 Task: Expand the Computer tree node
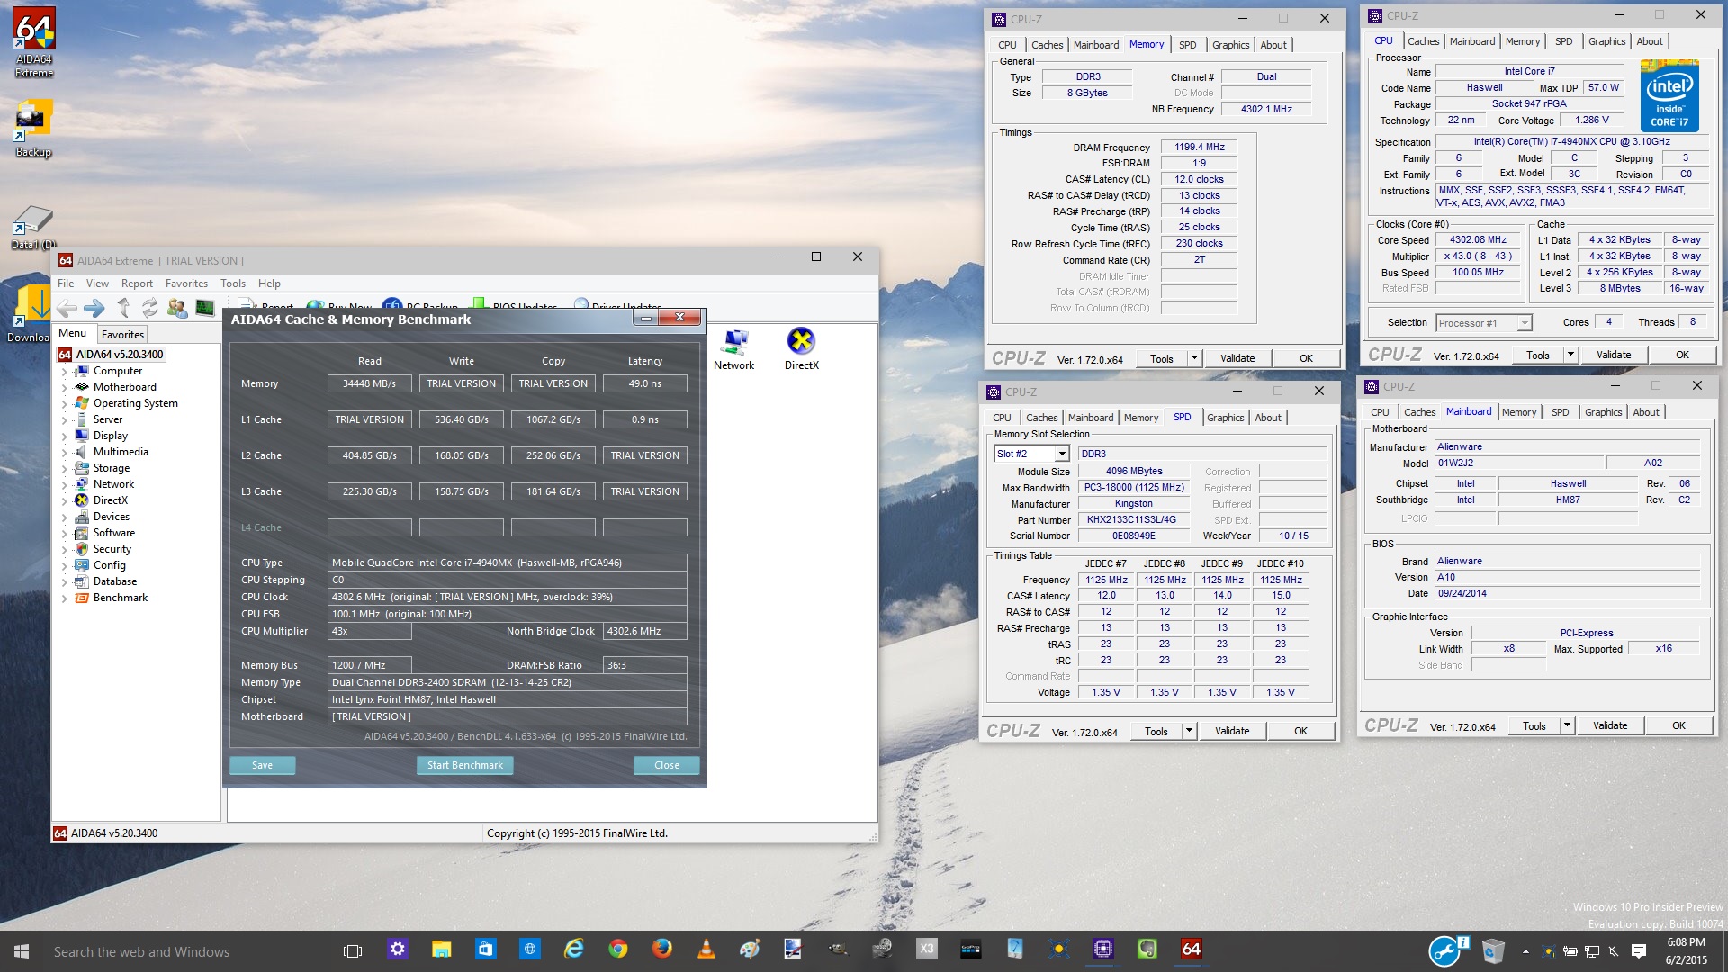click(x=65, y=371)
